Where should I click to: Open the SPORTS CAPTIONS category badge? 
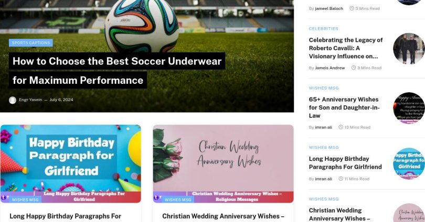[31, 43]
